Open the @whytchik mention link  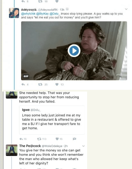coord(28,14)
